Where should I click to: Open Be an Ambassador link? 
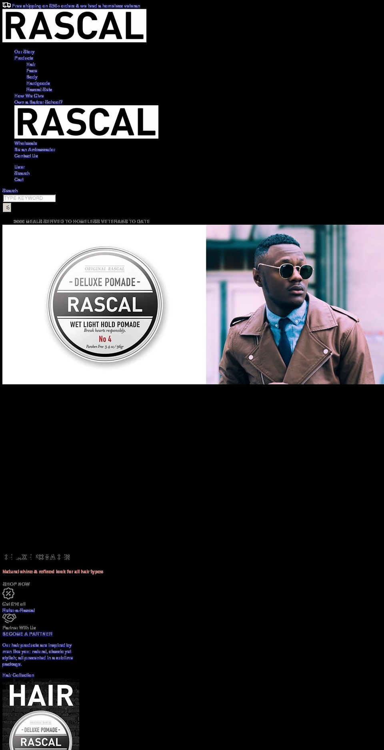tap(35, 150)
